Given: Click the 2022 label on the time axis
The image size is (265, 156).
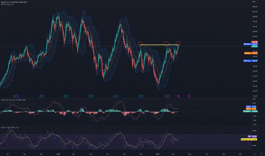Looking at the screenshot, I should click(58, 154).
